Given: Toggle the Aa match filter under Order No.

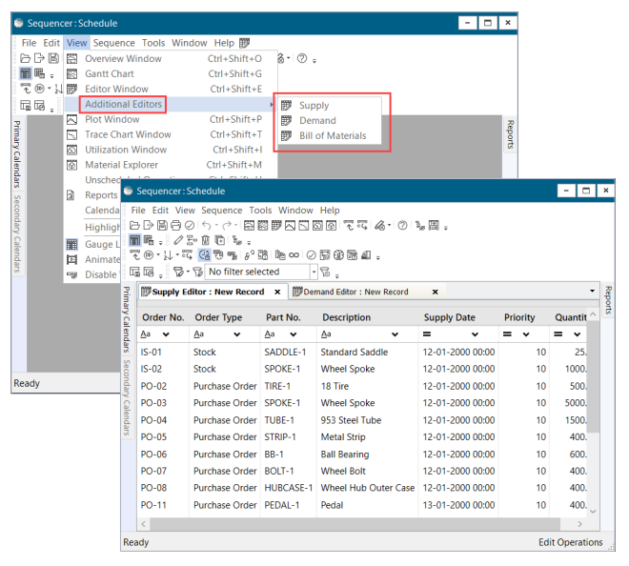Looking at the screenshot, I should pos(146,334).
